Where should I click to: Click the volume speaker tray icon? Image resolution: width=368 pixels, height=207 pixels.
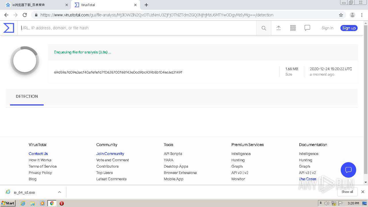327,203
